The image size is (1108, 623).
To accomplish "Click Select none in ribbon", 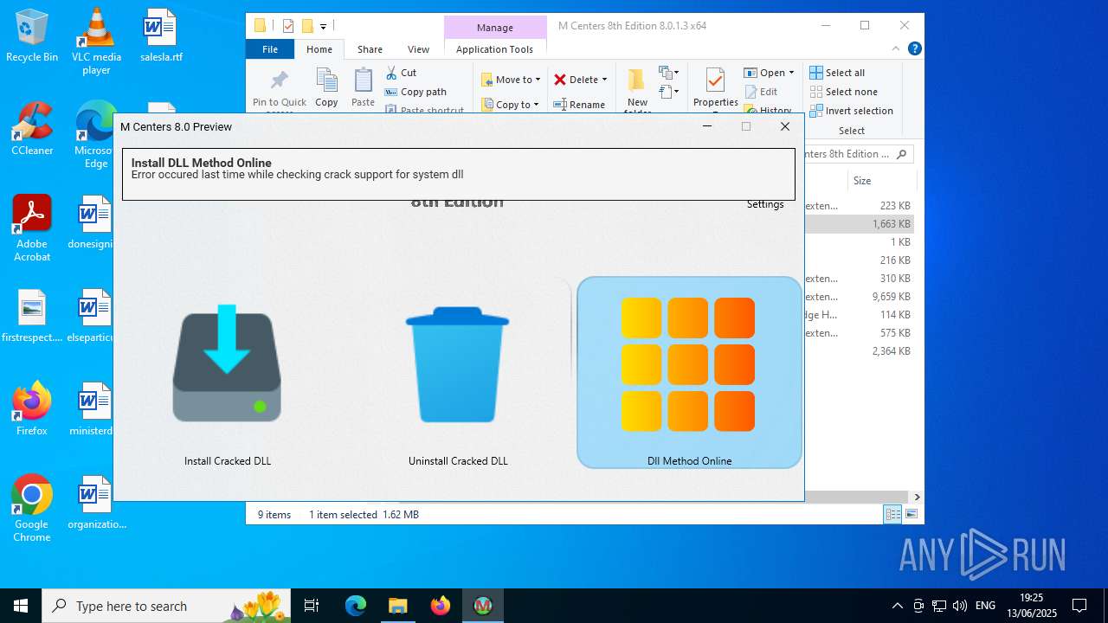I will pyautogui.click(x=843, y=92).
